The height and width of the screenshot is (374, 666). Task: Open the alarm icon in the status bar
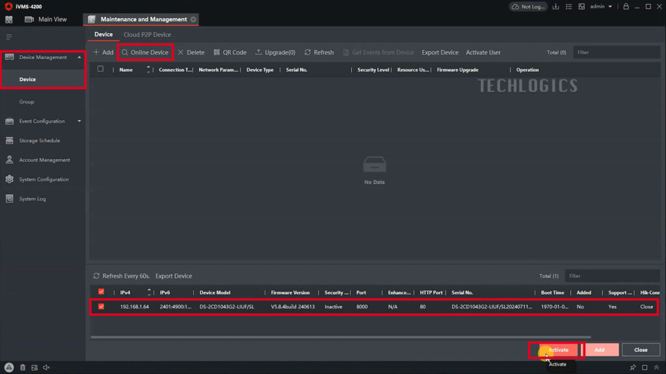tap(9, 368)
